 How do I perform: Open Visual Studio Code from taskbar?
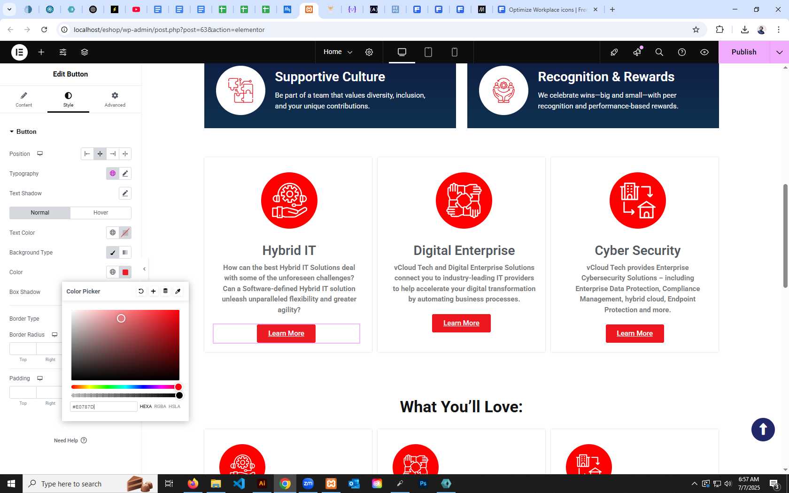click(239, 484)
